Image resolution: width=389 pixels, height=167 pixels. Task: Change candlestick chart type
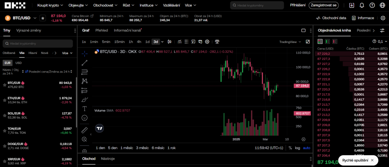pos(170,42)
